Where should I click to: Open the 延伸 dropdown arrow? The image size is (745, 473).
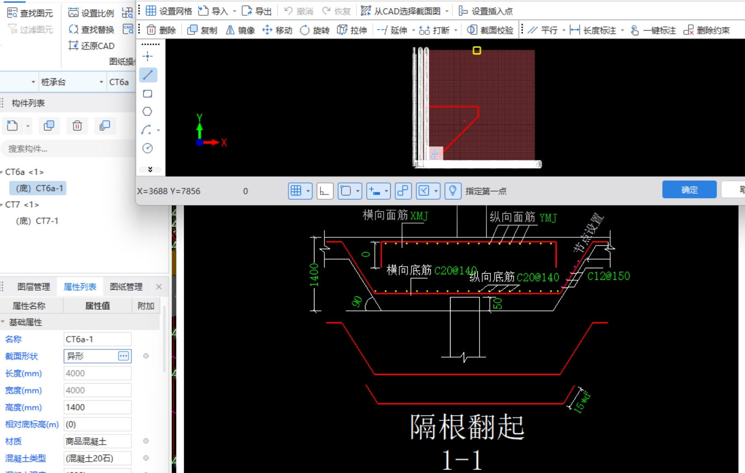[x=413, y=30]
